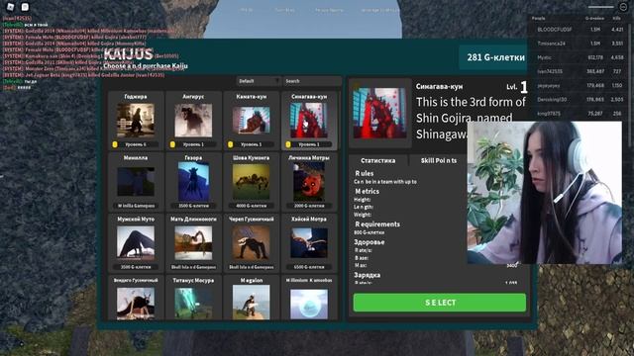Image resolution: width=634 pixels, height=356 pixels.
Task: Select the Millenium Kamoebas card
Action: (x=309, y=298)
